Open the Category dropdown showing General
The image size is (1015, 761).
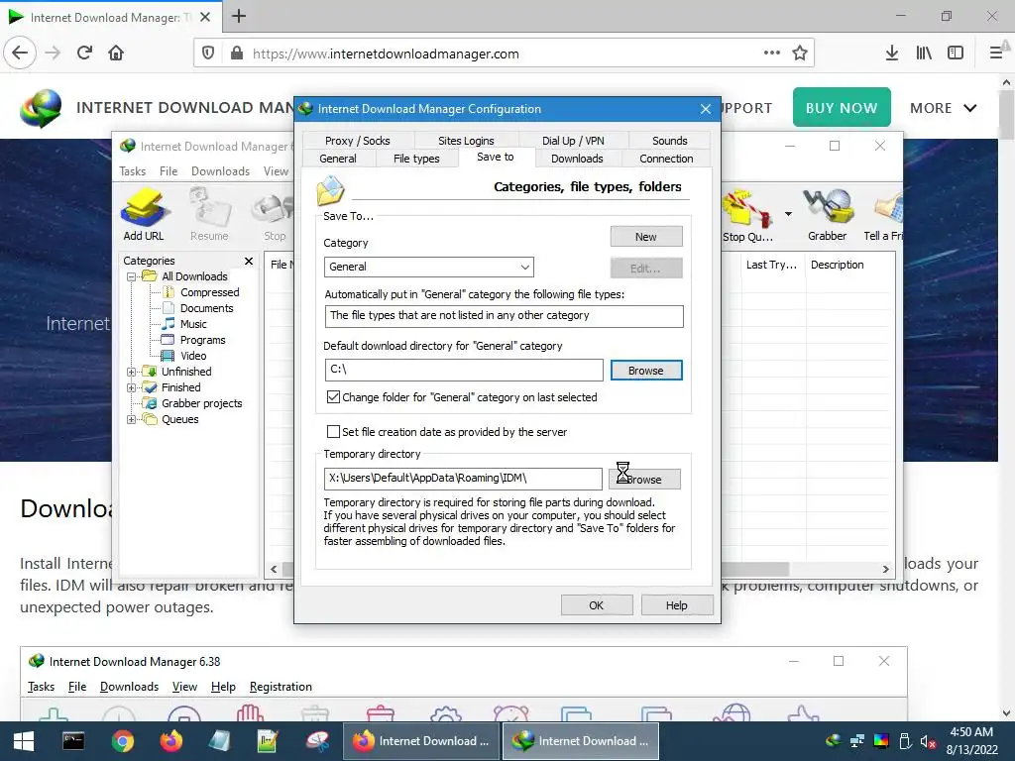click(428, 267)
